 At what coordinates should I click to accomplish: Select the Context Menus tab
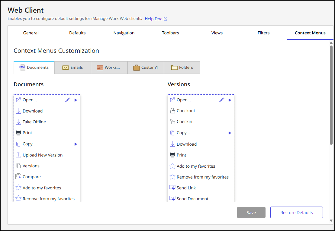(x=310, y=33)
